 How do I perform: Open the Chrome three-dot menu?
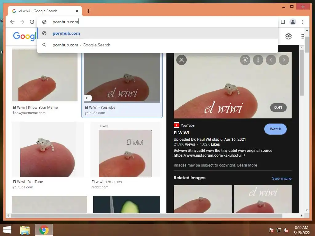coord(303,22)
